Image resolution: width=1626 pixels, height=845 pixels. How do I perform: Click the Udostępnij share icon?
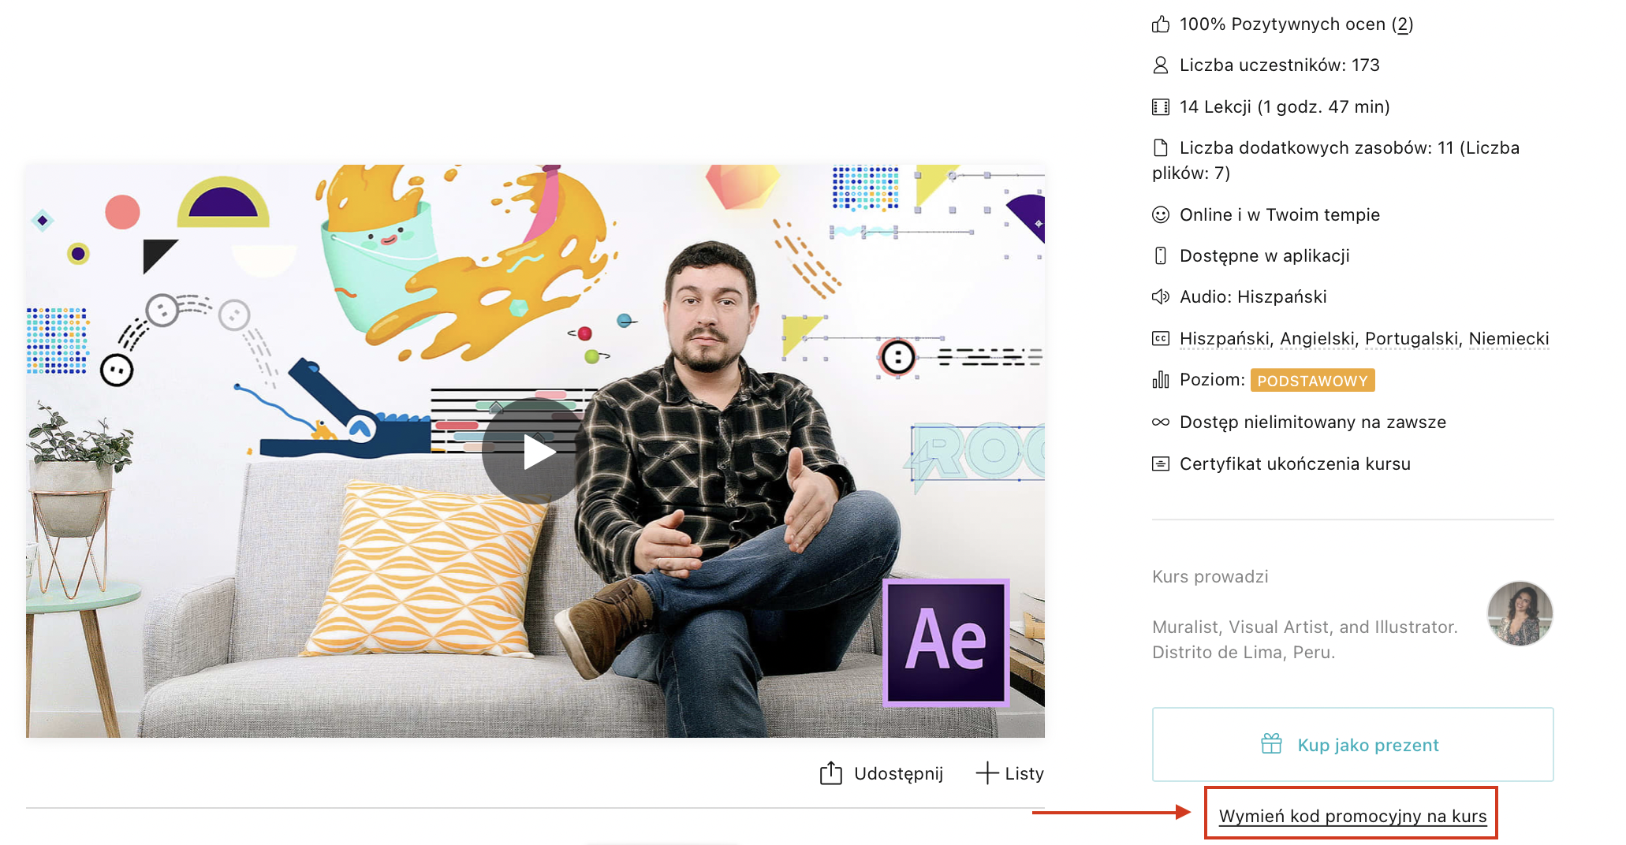click(830, 773)
